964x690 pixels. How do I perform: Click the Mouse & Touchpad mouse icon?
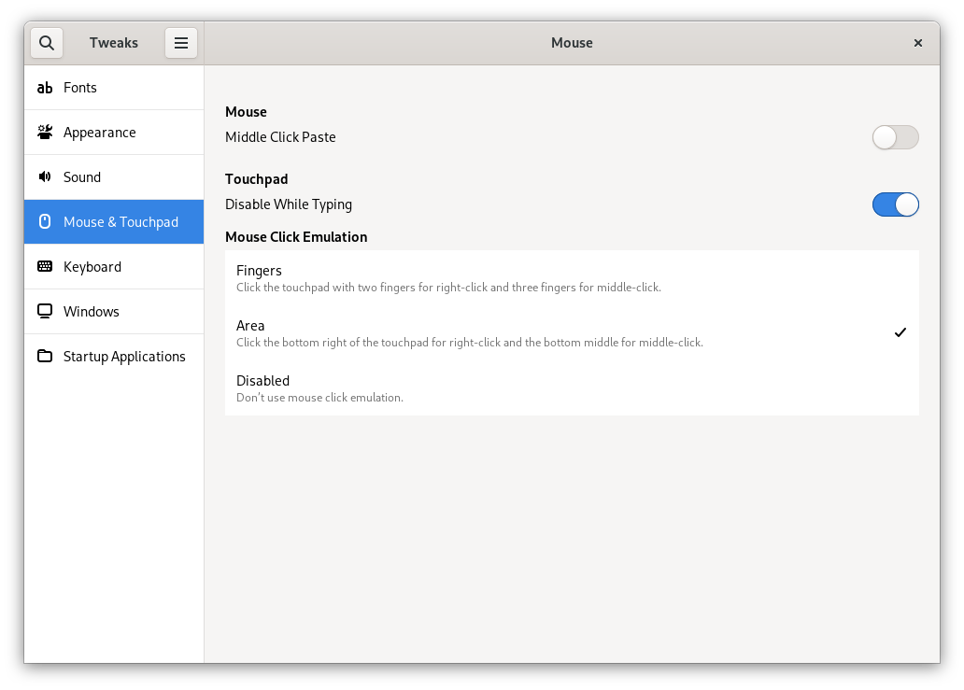pyautogui.click(x=45, y=221)
